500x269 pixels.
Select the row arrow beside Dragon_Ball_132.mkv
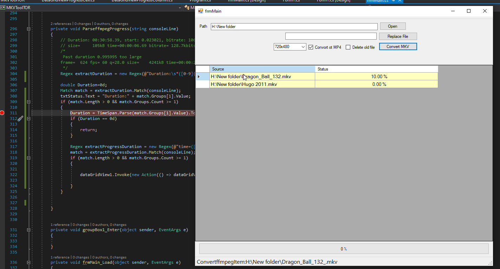199,76
